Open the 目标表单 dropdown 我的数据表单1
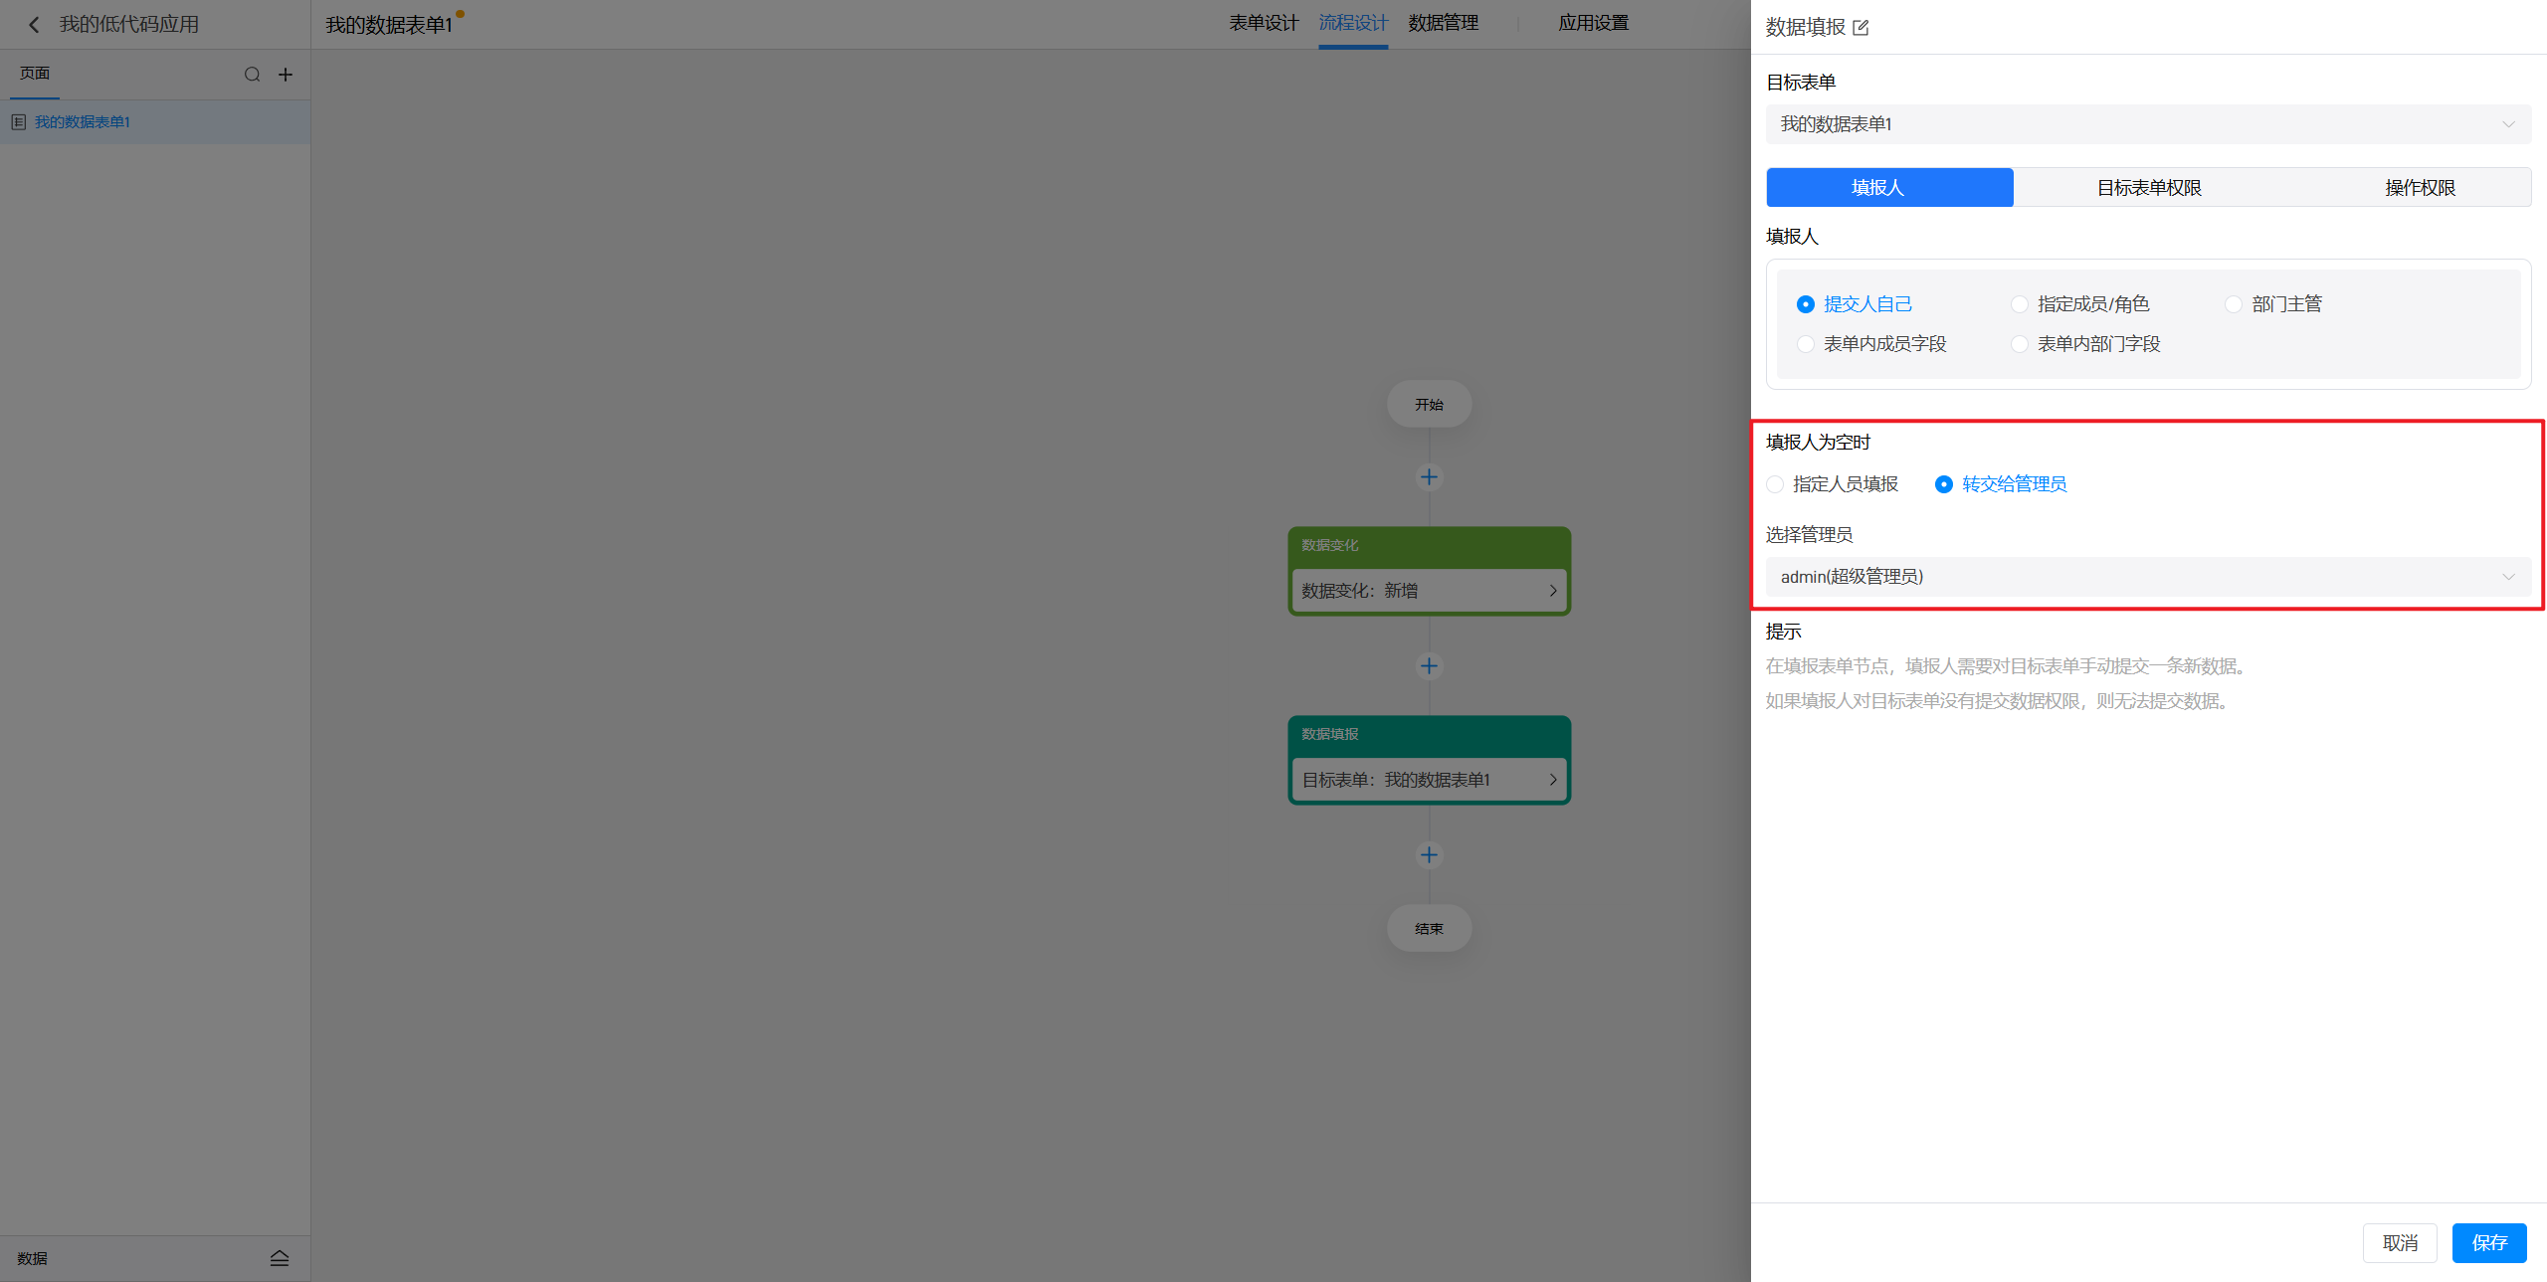Viewport: 2547px width, 1282px height. click(x=2147, y=124)
